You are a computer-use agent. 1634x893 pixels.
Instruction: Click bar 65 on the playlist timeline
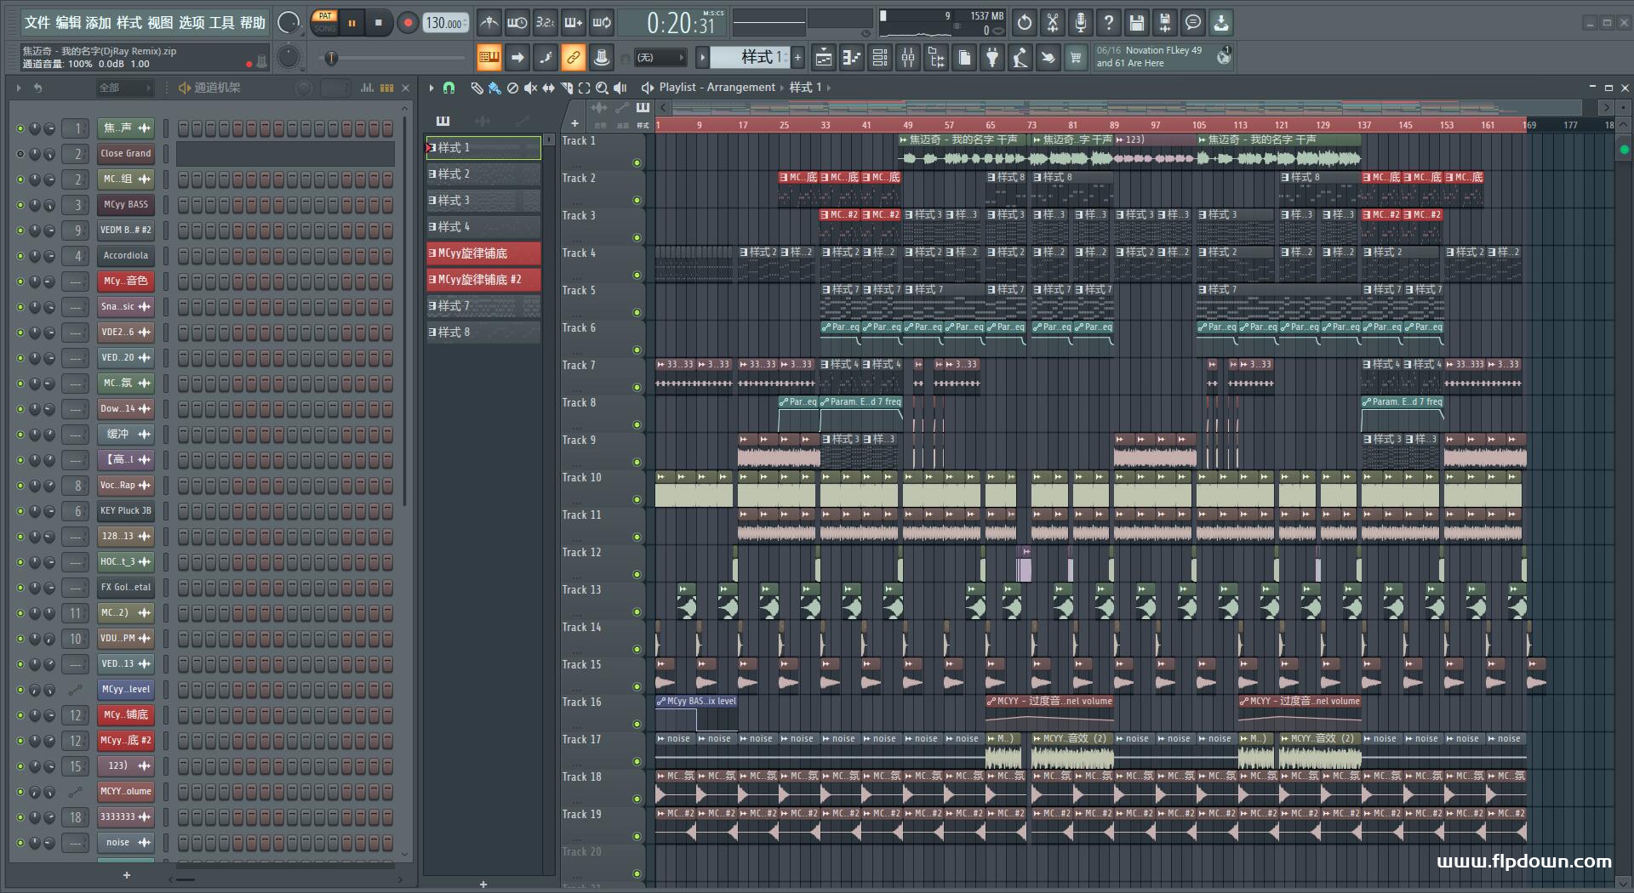[991, 125]
